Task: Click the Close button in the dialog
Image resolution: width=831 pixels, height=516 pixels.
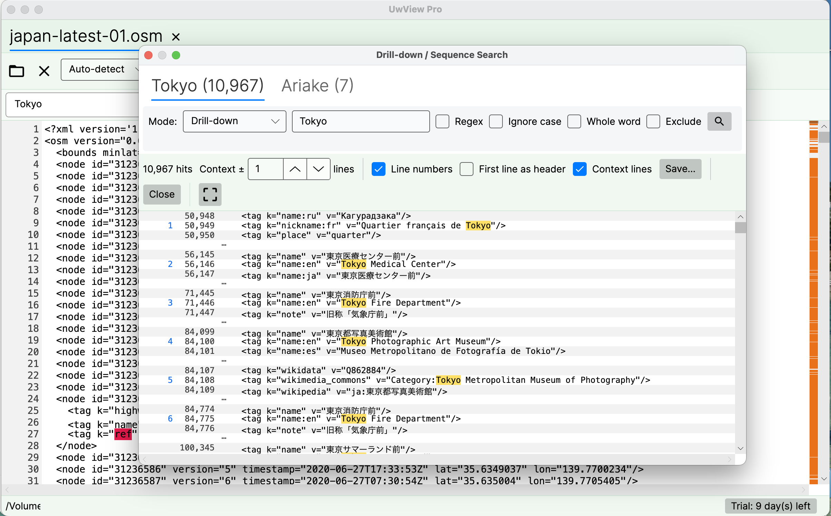Action: [x=162, y=195]
